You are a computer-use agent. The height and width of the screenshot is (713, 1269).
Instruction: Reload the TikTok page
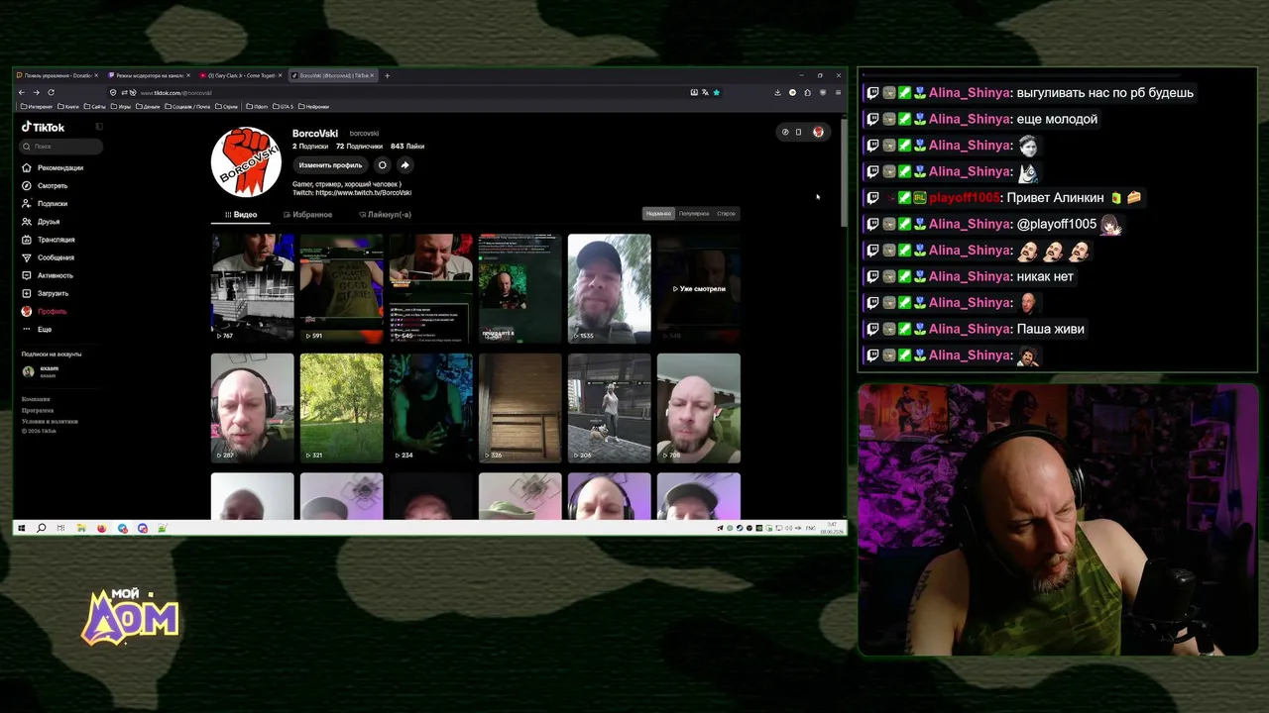pyautogui.click(x=52, y=92)
